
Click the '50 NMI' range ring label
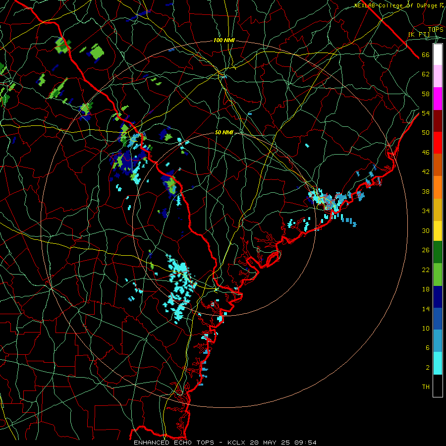pos(224,132)
